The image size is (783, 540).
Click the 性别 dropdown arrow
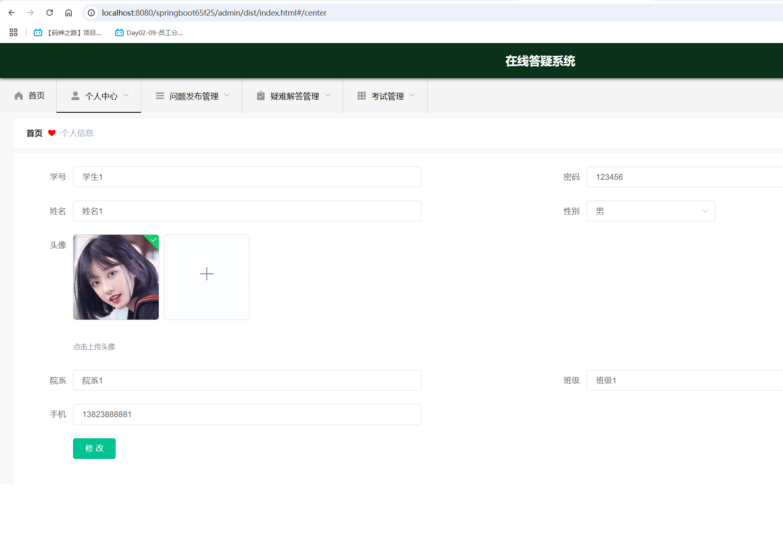point(705,211)
